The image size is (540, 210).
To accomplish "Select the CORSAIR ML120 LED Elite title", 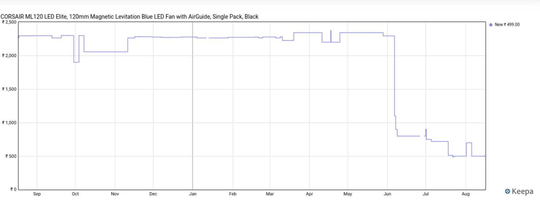I will pyautogui.click(x=130, y=17).
